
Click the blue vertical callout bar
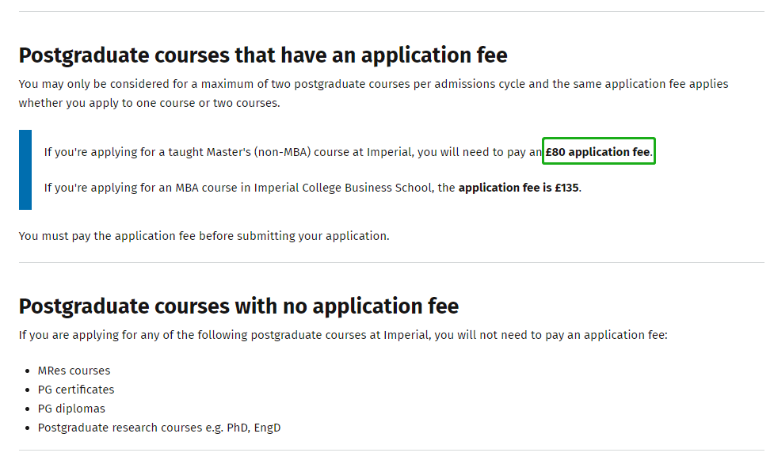[25, 169]
